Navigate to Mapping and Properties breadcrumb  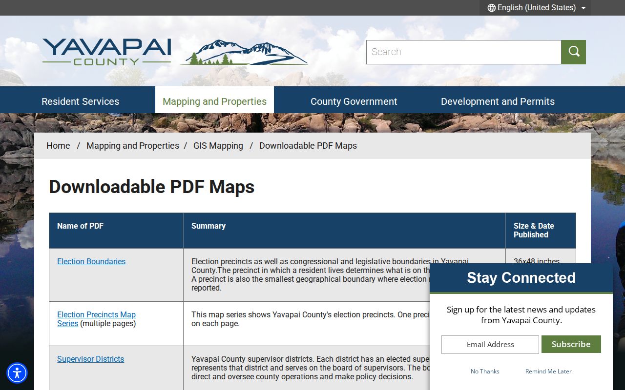pos(133,146)
